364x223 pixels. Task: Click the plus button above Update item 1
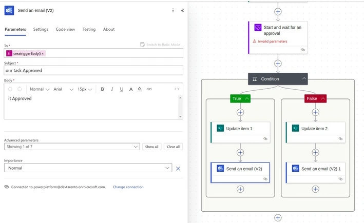(240, 112)
